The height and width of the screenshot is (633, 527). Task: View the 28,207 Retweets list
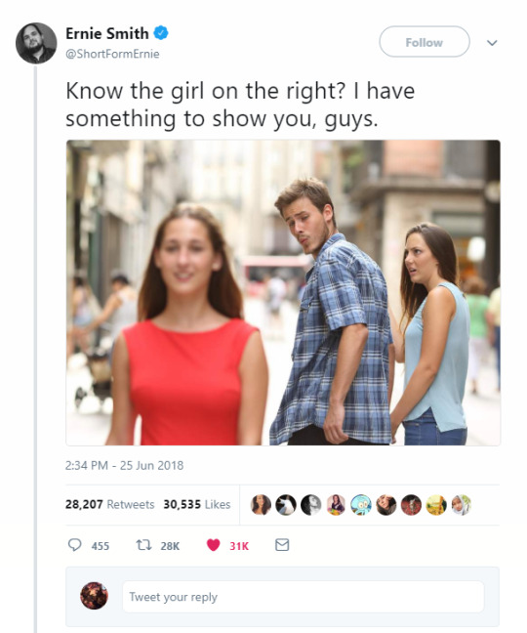[x=109, y=504]
